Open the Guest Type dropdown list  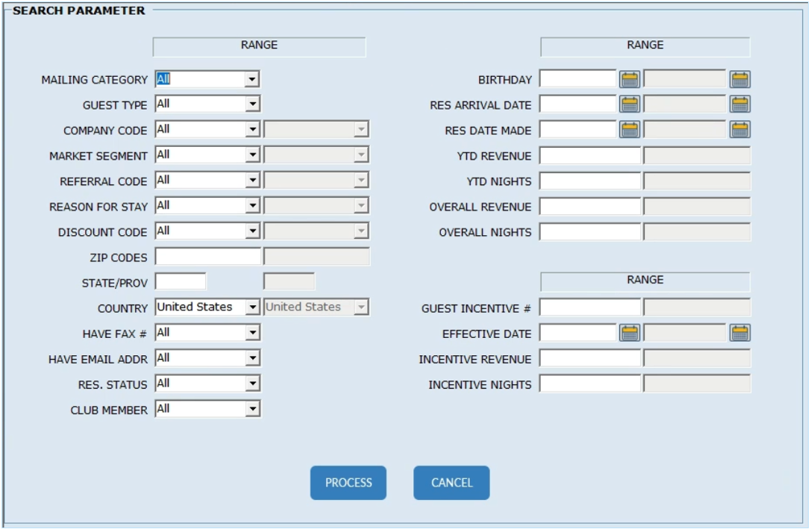tap(252, 104)
